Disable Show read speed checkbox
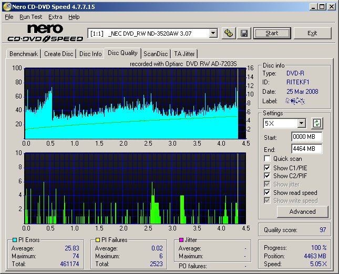Image resolution: width=339 pixels, height=274 pixels. (x=267, y=192)
